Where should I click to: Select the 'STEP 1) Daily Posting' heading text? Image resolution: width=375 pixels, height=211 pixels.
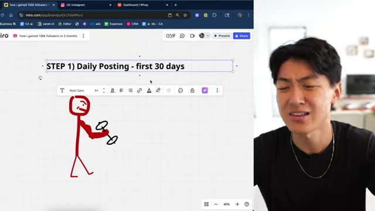point(115,66)
